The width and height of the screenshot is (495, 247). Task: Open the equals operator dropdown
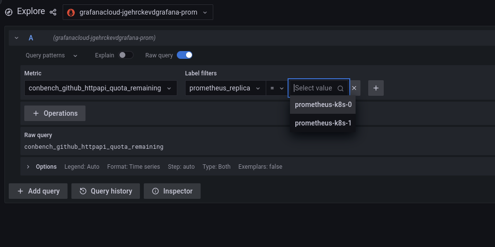[x=277, y=88]
